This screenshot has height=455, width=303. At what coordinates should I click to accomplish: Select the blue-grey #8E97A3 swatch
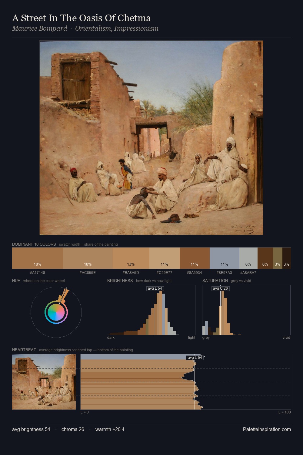(x=225, y=258)
